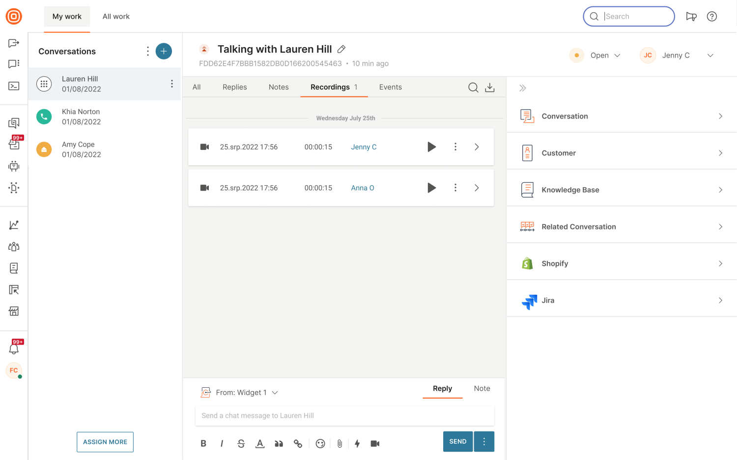Open the help question mark icon
737x460 pixels.
click(x=711, y=17)
